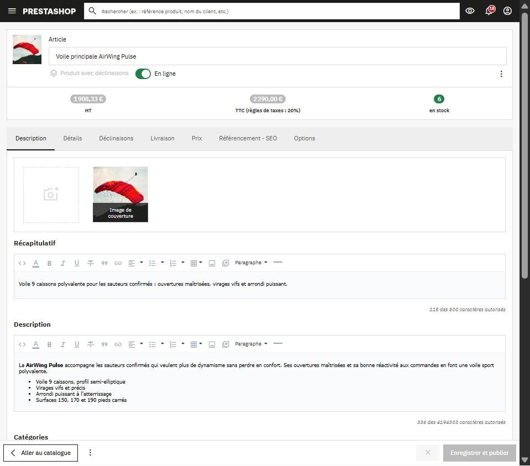Click Produit avec déclinaisons type label
This screenshot has width=530, height=466.
coord(90,73)
